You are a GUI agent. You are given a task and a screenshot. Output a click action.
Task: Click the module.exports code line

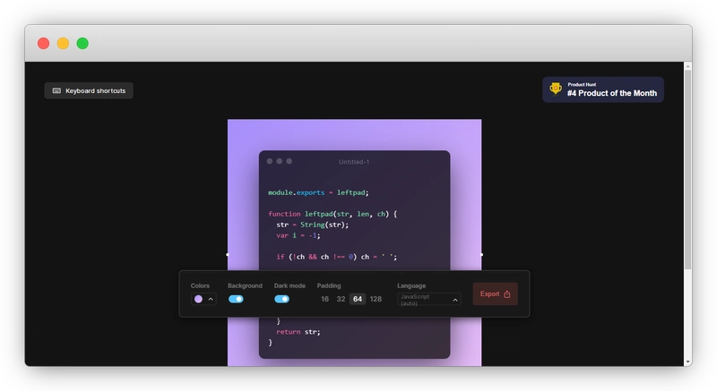click(x=318, y=192)
